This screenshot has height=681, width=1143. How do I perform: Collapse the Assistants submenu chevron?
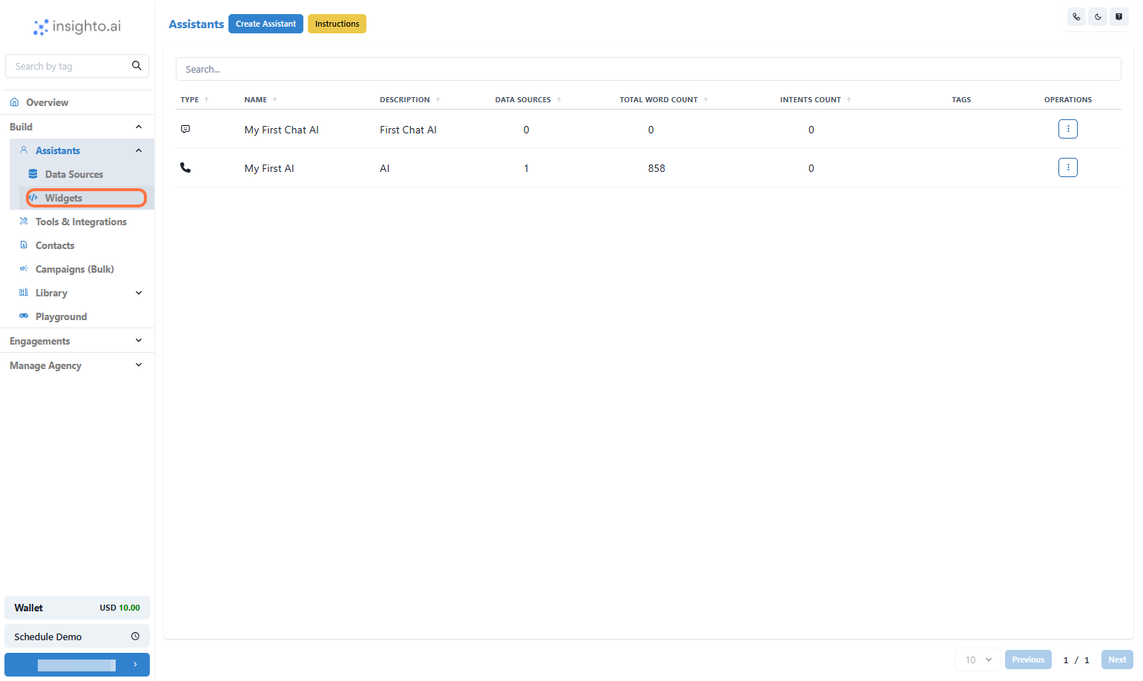pos(139,150)
